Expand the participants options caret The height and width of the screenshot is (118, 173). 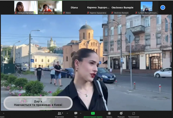click(67, 113)
